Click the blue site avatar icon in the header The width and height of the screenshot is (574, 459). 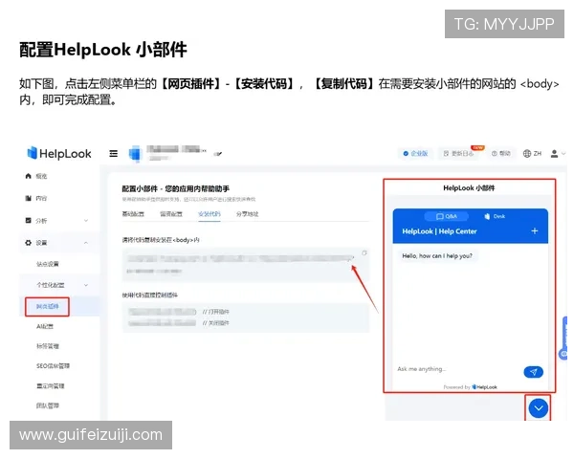click(135, 154)
